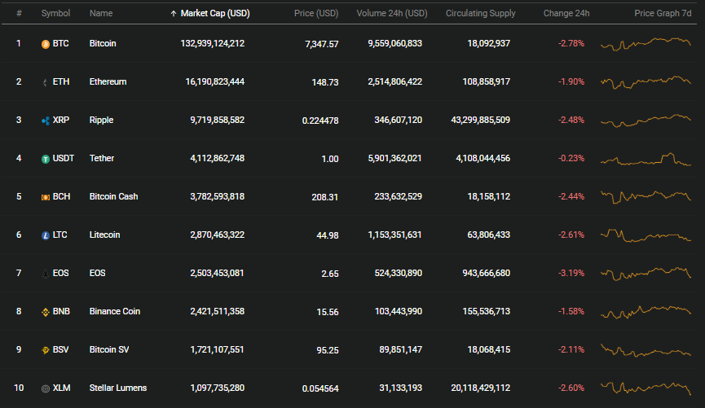Open Tether's 7-day sparkline chart
Viewport: 705px width, 408px height.
point(646,159)
